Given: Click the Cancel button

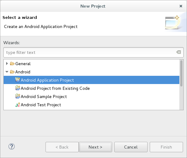Looking at the screenshot, I should click(131, 147).
